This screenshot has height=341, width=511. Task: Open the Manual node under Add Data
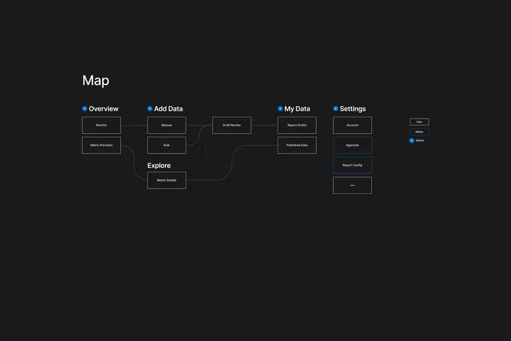[167, 125]
